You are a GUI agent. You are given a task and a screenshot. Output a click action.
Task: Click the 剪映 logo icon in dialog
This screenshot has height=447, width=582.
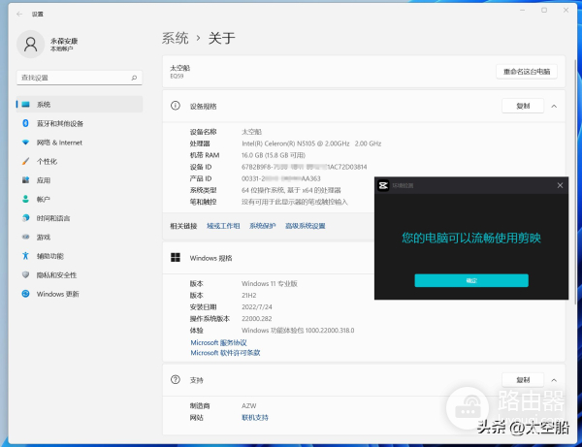383,185
